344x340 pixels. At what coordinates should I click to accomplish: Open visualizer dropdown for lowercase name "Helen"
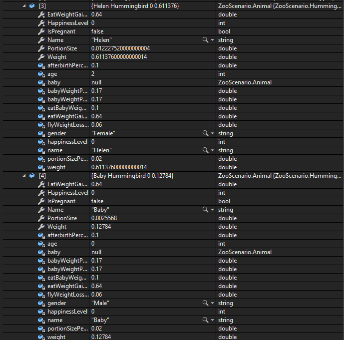pos(212,150)
